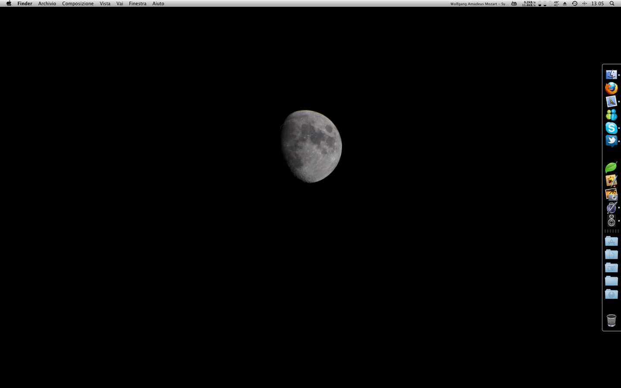Image resolution: width=621 pixels, height=388 pixels.
Task: Open Finder from the dock
Action: coord(611,75)
